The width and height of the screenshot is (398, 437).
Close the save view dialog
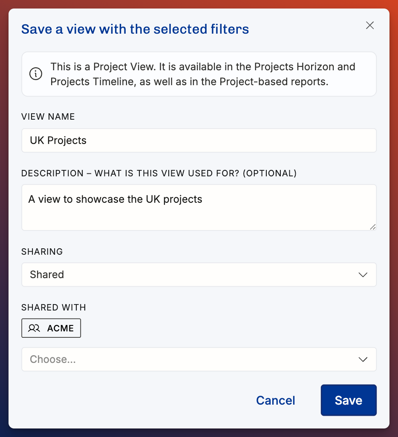tap(370, 26)
